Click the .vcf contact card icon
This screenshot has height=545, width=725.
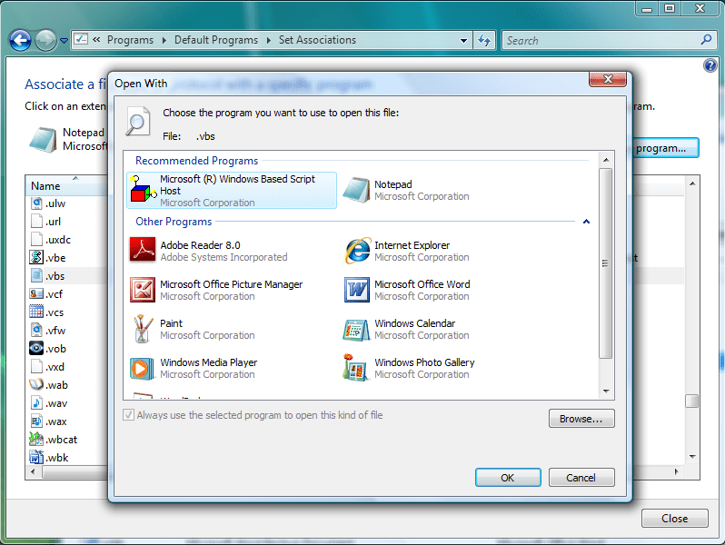pyautogui.click(x=36, y=294)
